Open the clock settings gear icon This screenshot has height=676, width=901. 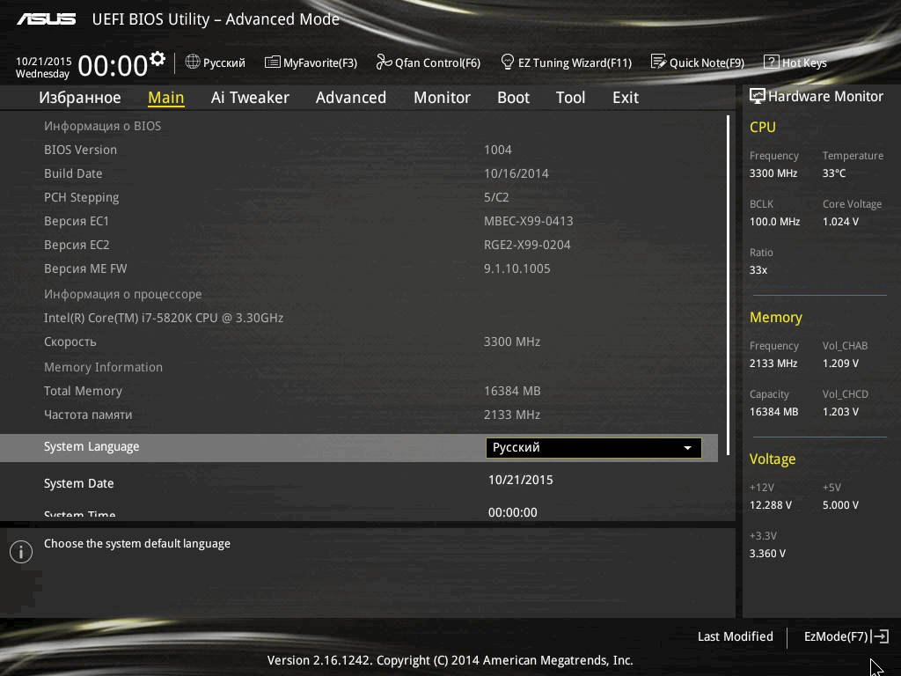157,59
